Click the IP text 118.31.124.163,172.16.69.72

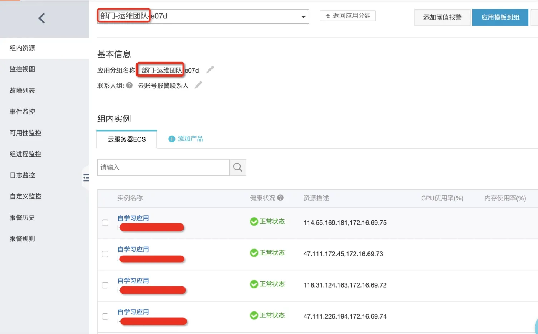(x=345, y=285)
